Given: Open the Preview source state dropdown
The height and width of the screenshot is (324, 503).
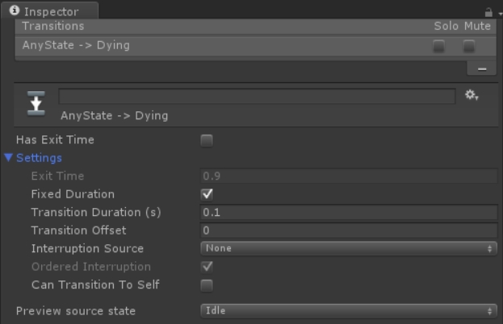Looking at the screenshot, I should click(x=349, y=311).
